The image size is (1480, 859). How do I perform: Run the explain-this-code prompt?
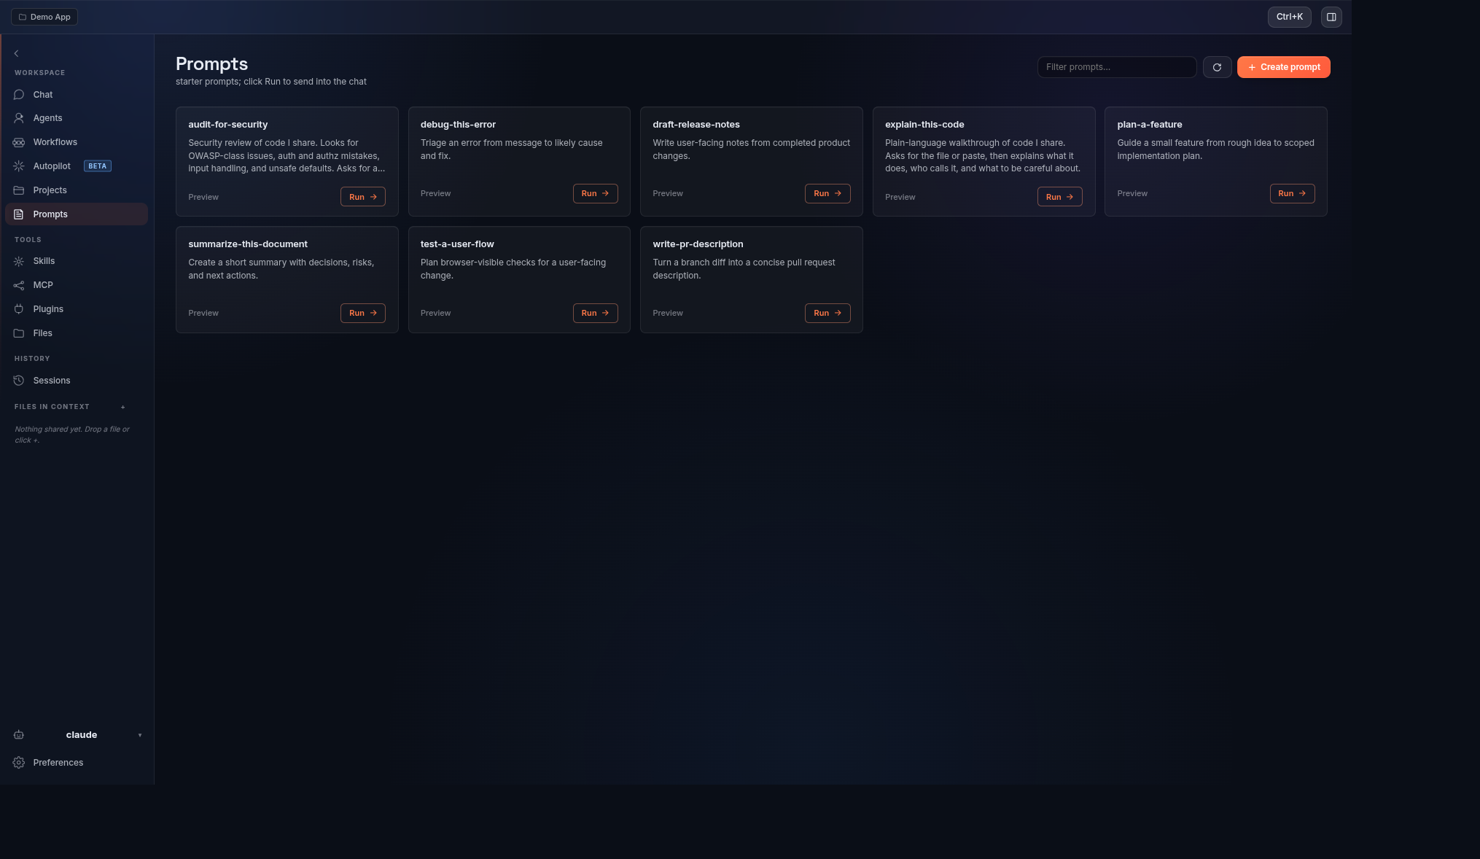pyautogui.click(x=1059, y=197)
